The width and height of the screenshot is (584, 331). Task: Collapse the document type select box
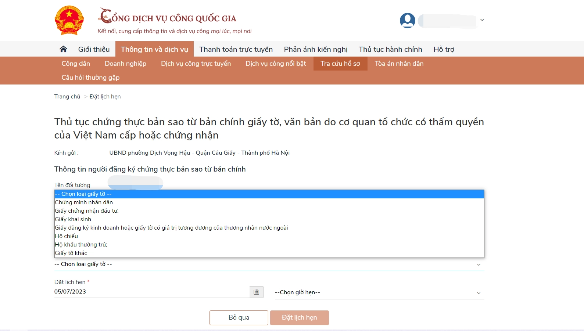(269, 265)
